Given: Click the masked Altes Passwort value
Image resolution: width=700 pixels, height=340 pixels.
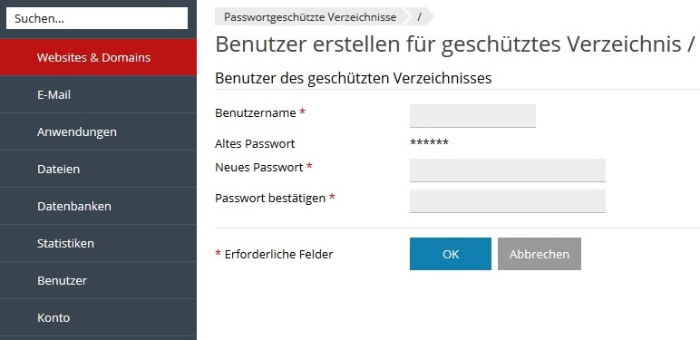Looking at the screenshot, I should point(429,142).
